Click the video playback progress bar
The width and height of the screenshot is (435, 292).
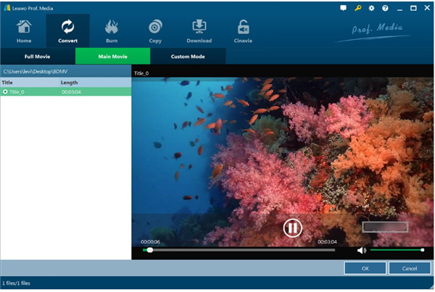pos(239,250)
